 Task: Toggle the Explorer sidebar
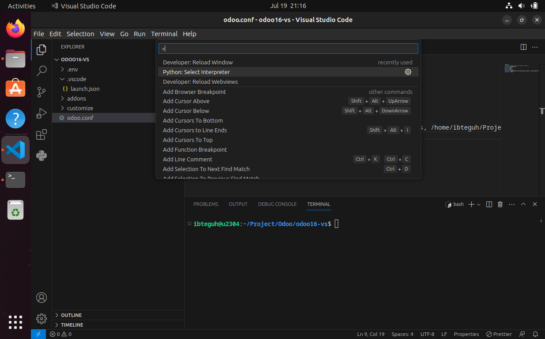click(41, 50)
